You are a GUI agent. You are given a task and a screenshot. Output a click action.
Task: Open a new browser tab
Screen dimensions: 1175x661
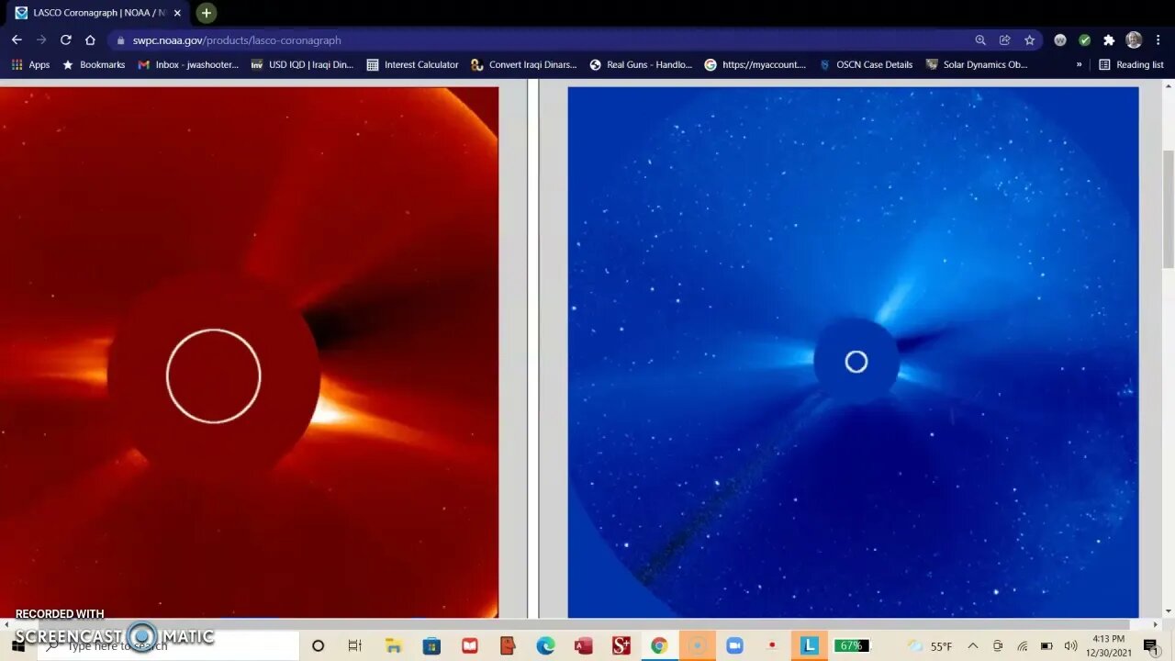(207, 13)
